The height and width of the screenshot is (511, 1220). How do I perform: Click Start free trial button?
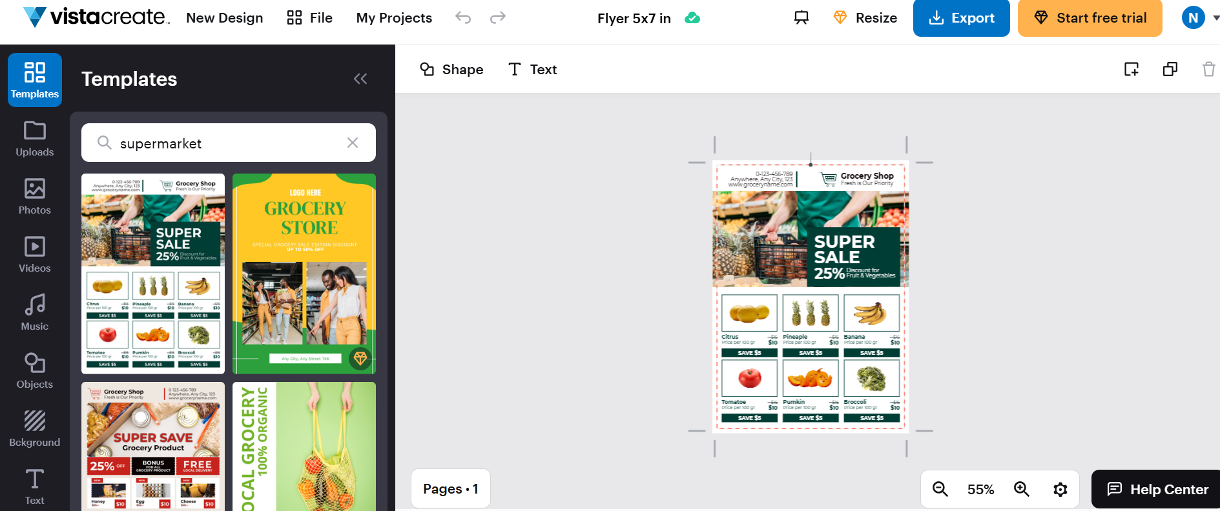tap(1090, 18)
